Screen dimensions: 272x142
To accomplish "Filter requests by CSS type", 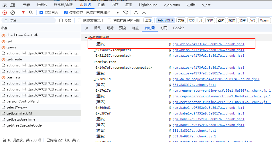I will click(192, 20).
